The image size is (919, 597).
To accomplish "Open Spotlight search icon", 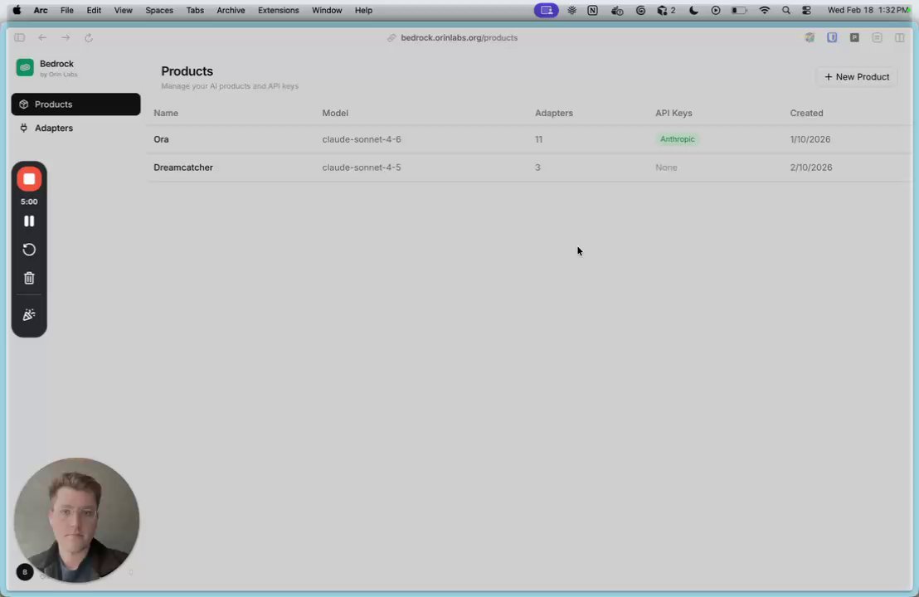I will [786, 10].
